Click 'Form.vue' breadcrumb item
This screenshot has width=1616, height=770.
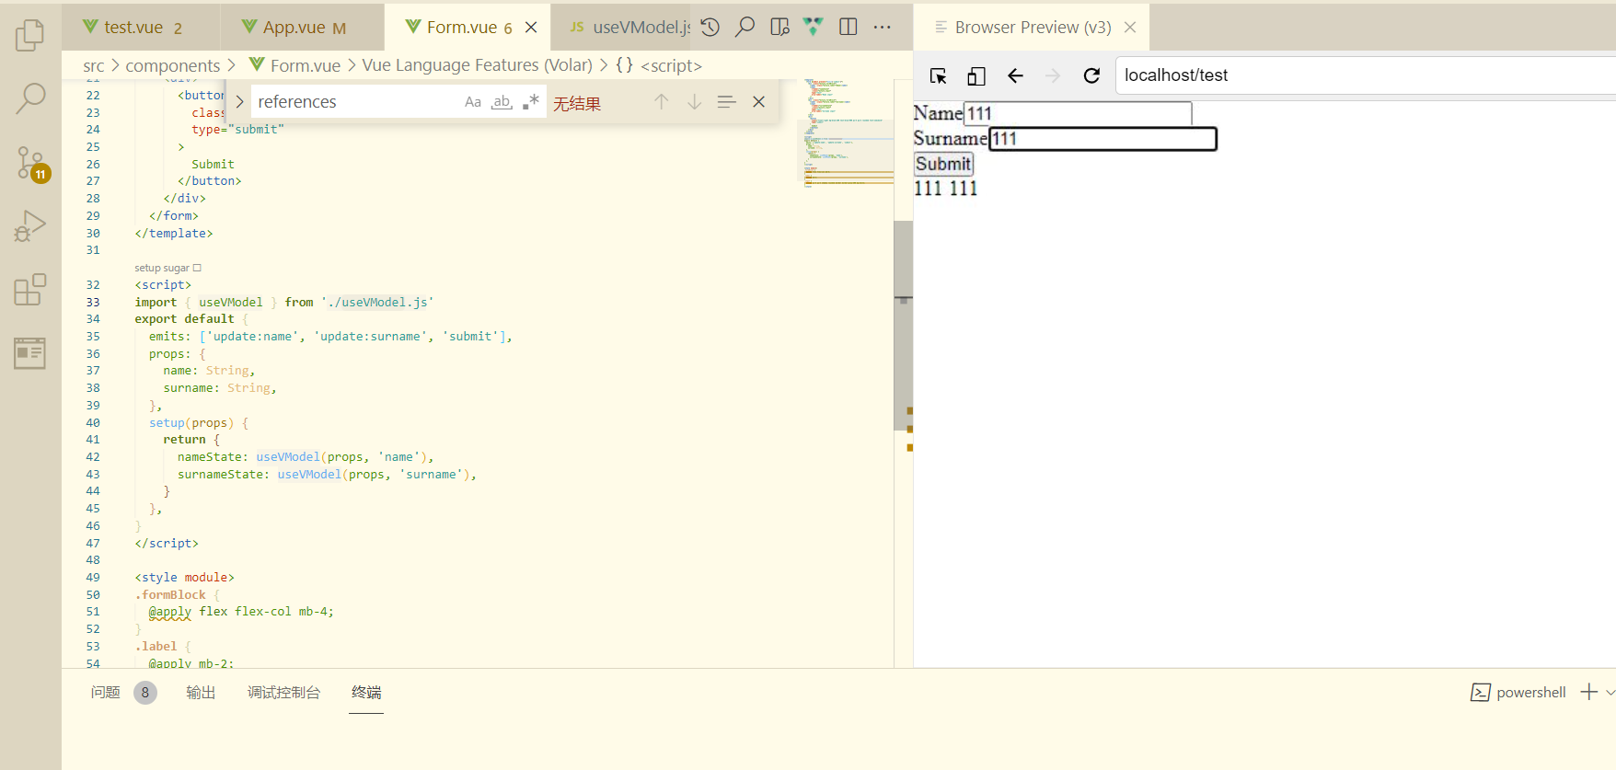click(294, 65)
